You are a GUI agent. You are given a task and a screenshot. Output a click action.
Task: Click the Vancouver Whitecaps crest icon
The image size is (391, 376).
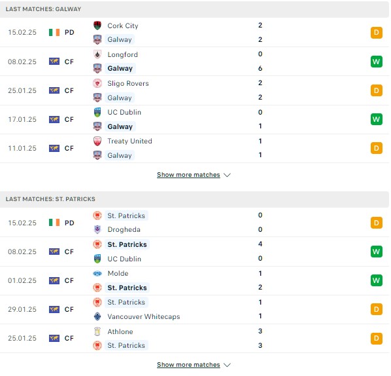tap(97, 316)
